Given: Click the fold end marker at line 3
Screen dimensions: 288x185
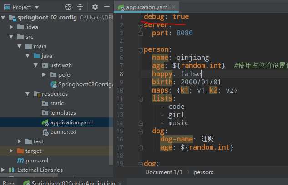Looking at the screenshot, I should coord(141,34).
